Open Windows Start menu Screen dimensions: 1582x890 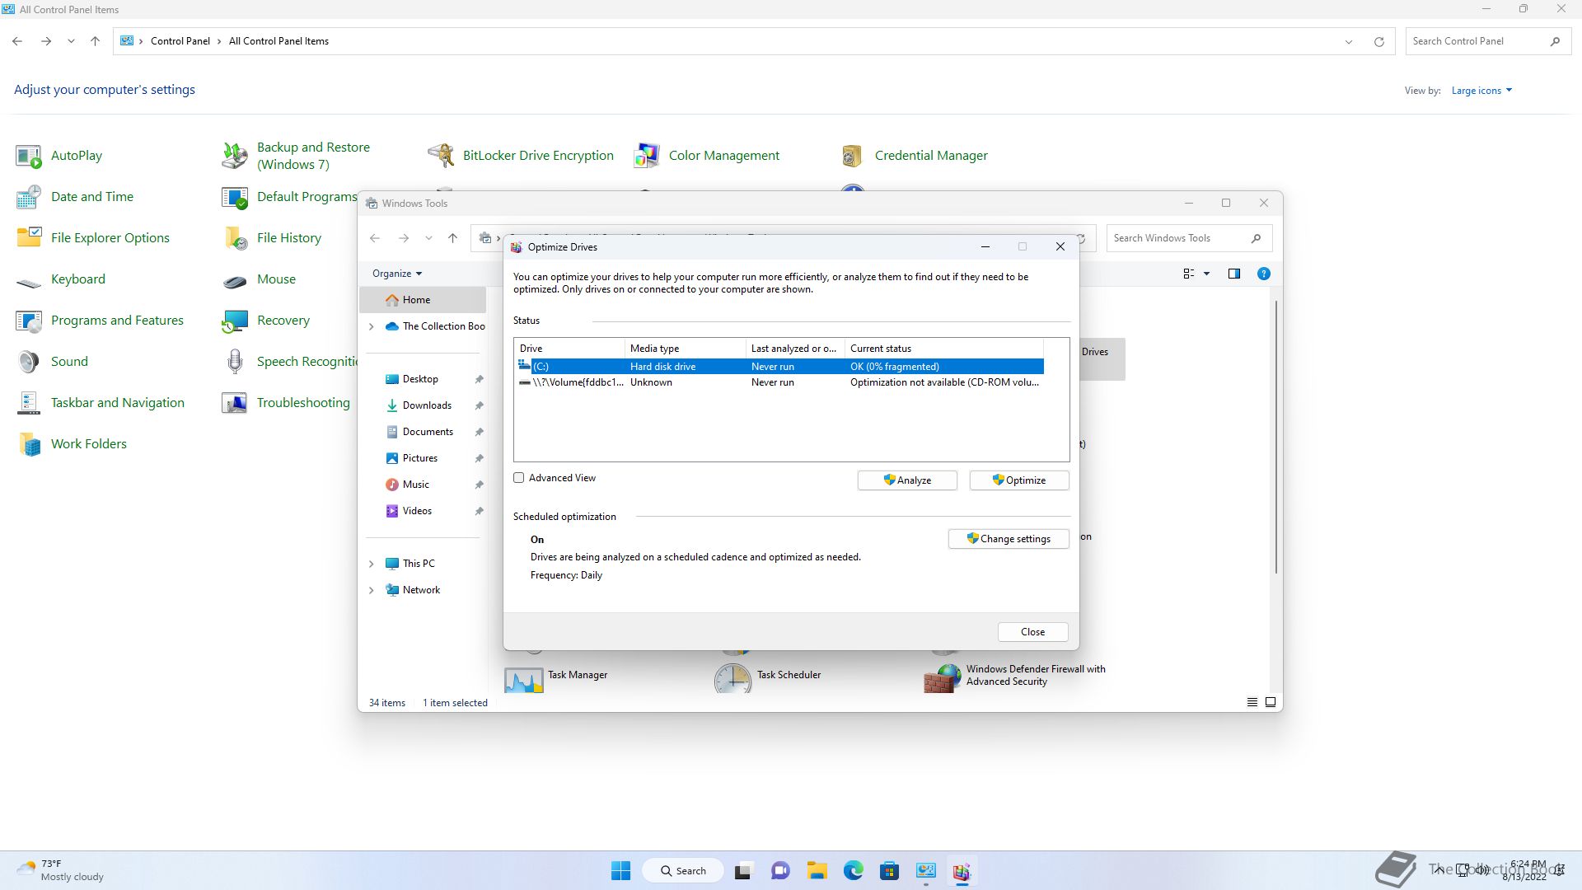pyautogui.click(x=621, y=871)
